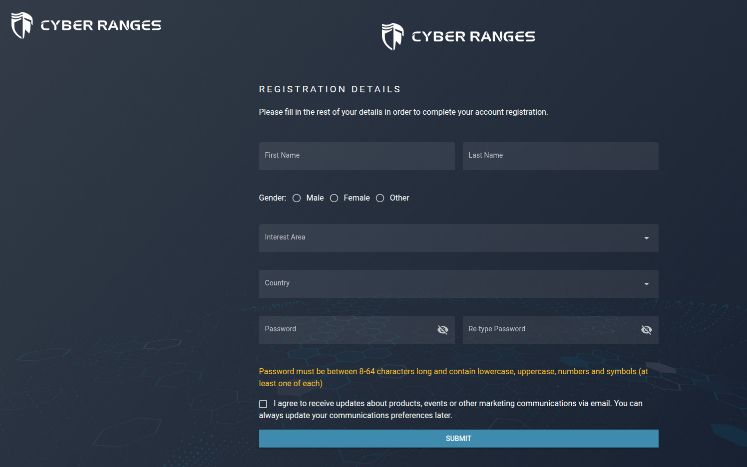
Task: Open the Interest Area dropdown arrow
Action: point(646,238)
